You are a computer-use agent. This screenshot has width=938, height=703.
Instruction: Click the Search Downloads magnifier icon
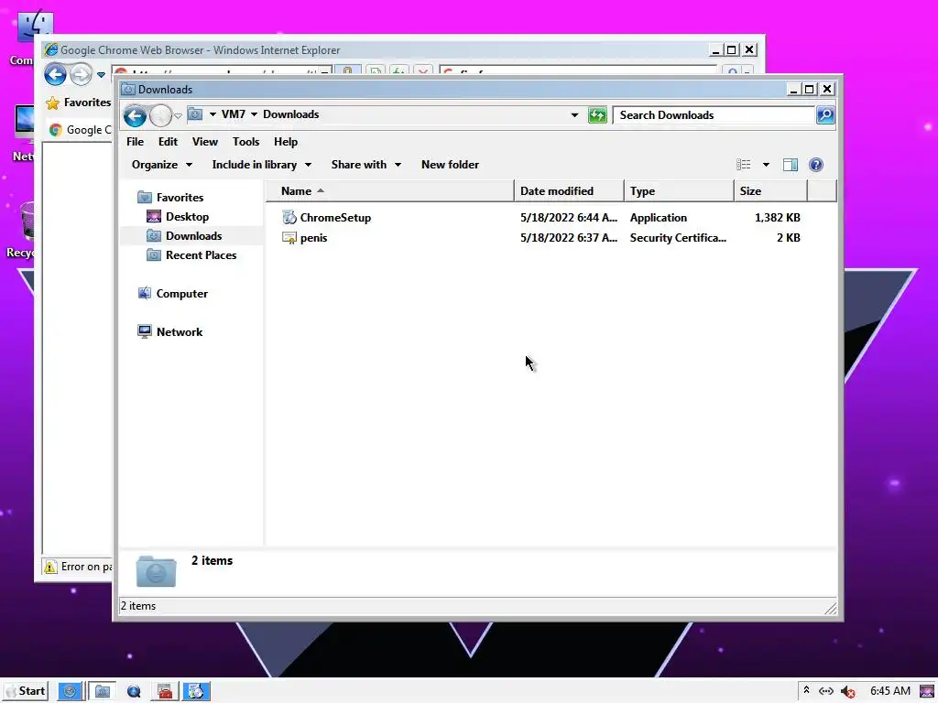tap(825, 114)
